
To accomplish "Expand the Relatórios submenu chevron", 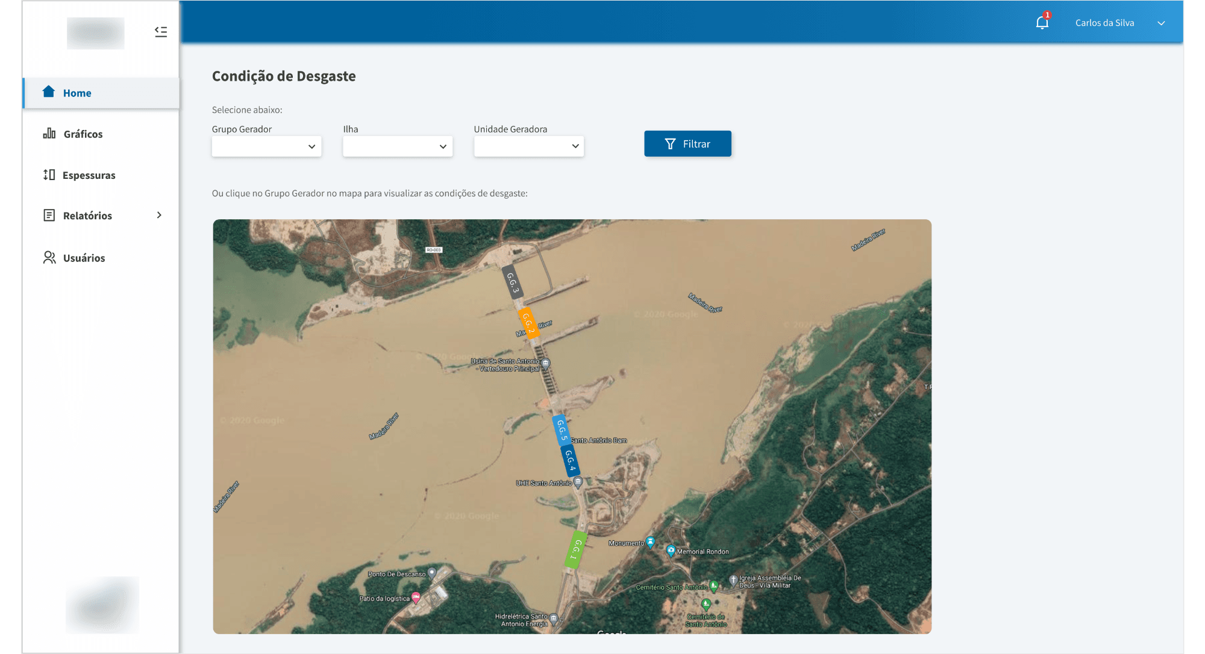I will pyautogui.click(x=159, y=215).
